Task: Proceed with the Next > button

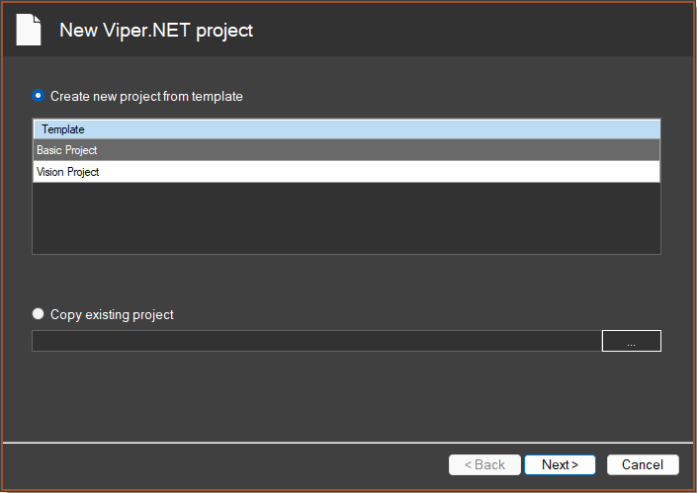Action: (561, 464)
